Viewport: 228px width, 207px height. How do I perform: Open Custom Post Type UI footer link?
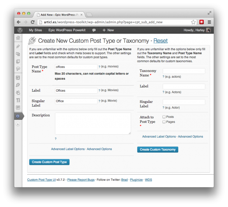coord(41,180)
